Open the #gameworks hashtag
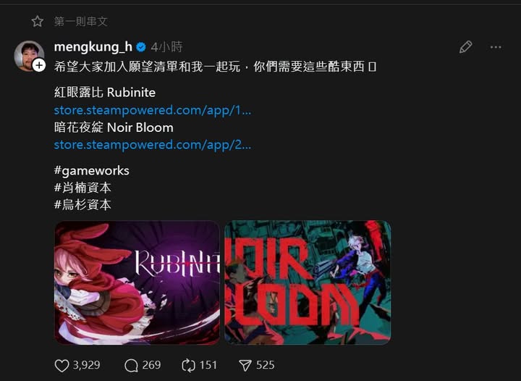This screenshot has width=521, height=381. [92, 170]
